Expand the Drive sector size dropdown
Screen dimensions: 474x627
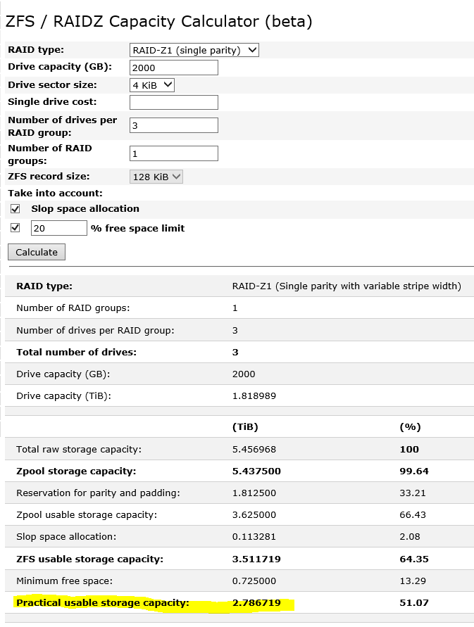(152, 85)
